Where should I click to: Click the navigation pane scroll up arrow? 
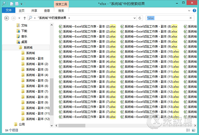coord(52,25)
